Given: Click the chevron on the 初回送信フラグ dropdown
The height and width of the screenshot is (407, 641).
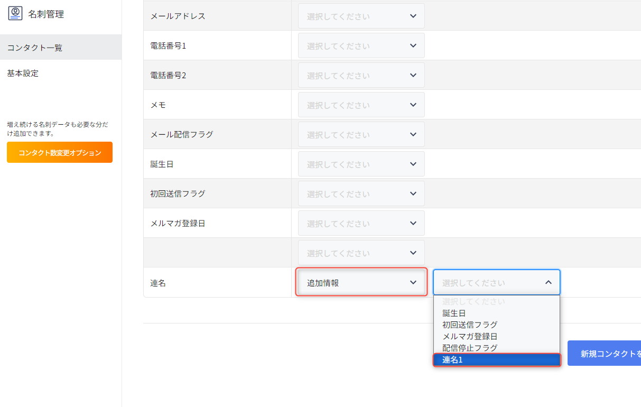Looking at the screenshot, I should click(x=413, y=194).
